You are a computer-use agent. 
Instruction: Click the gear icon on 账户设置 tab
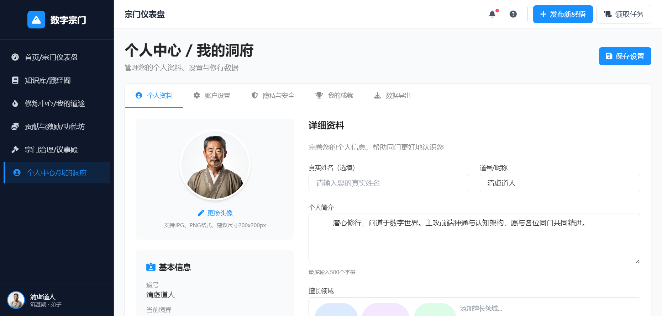pos(196,95)
